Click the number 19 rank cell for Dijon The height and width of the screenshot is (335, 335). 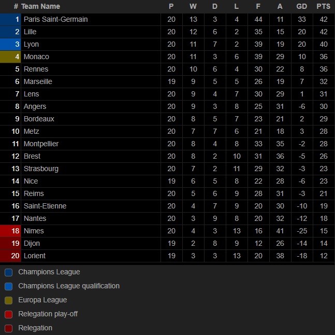click(x=10, y=243)
